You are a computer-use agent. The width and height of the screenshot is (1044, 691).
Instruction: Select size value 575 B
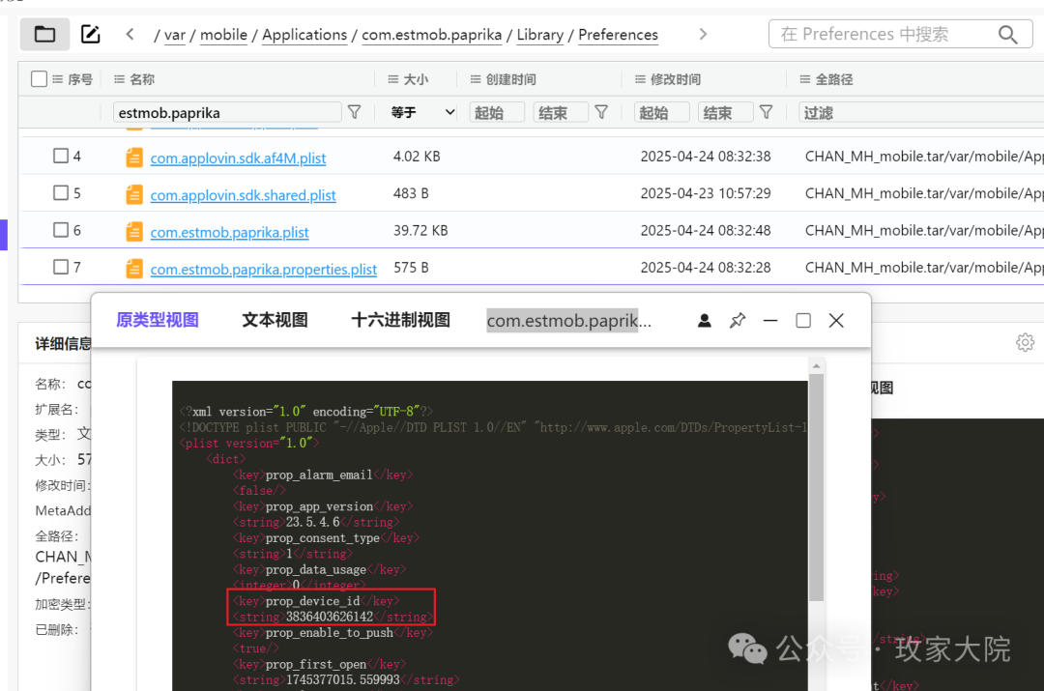pos(411,268)
